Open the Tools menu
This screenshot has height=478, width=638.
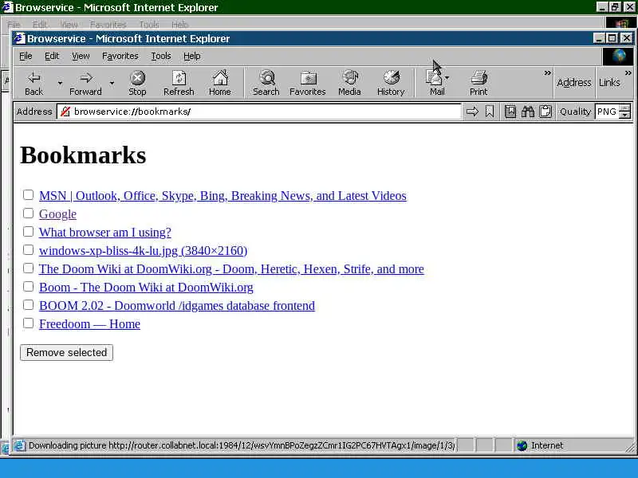161,56
